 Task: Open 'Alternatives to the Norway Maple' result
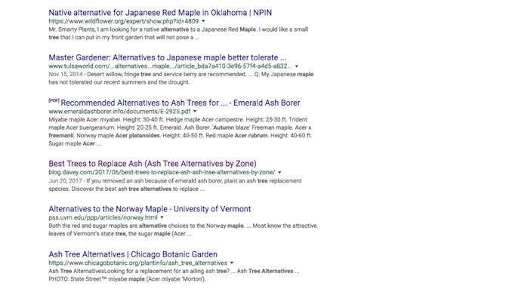click(150, 209)
